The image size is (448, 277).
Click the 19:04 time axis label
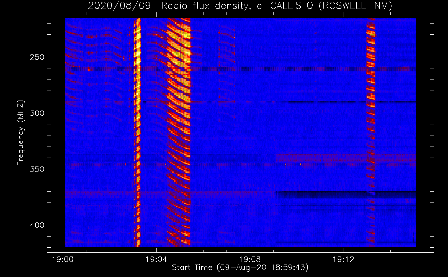[156, 260]
